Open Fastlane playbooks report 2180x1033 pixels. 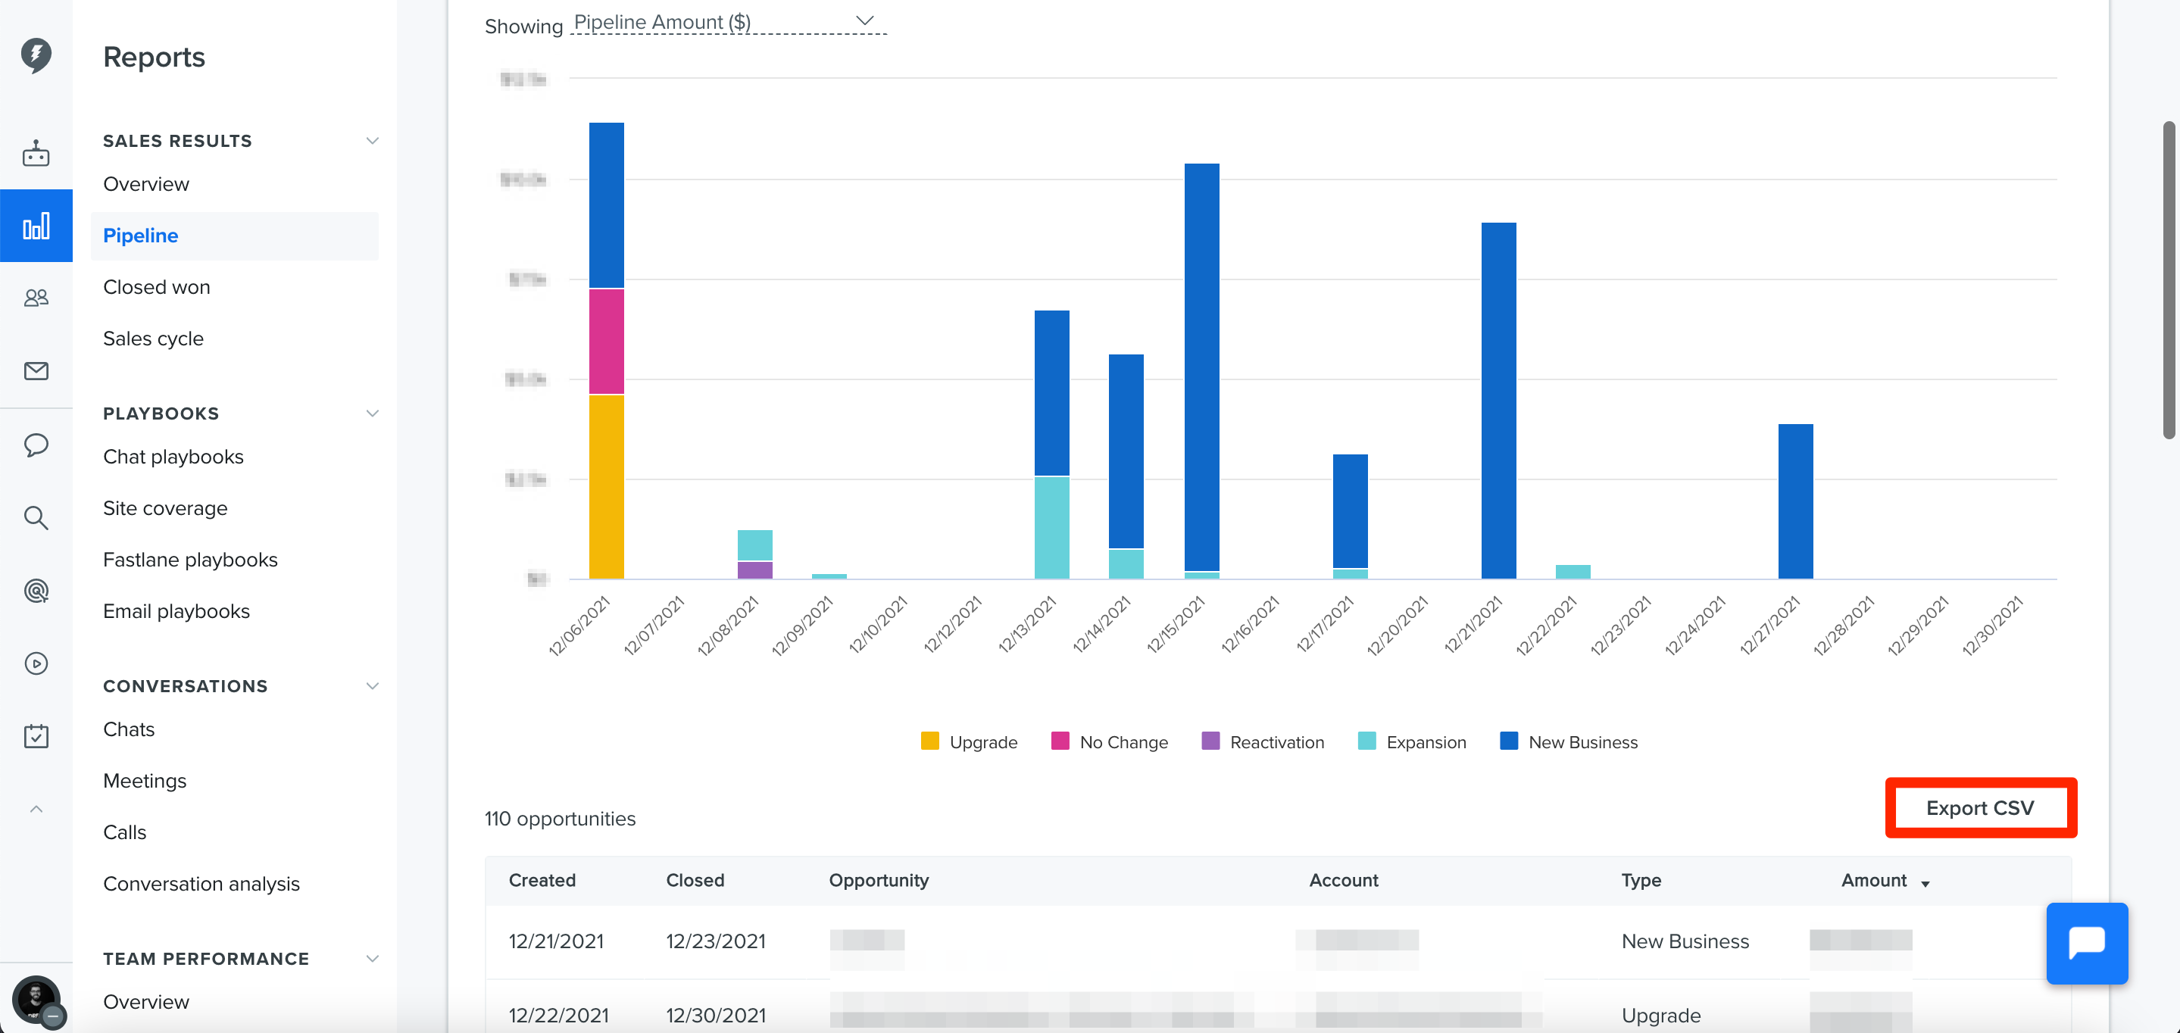[x=189, y=559]
